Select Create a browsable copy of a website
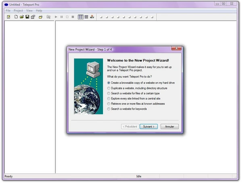Screen dimensions: 242x183 pos(141,83)
